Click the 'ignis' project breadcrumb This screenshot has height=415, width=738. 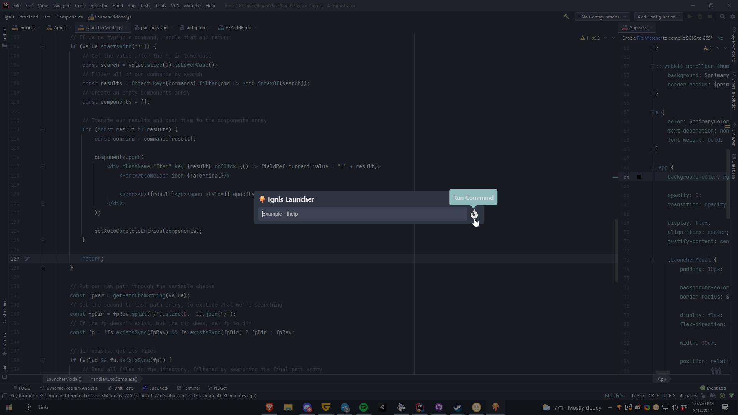pos(9,17)
